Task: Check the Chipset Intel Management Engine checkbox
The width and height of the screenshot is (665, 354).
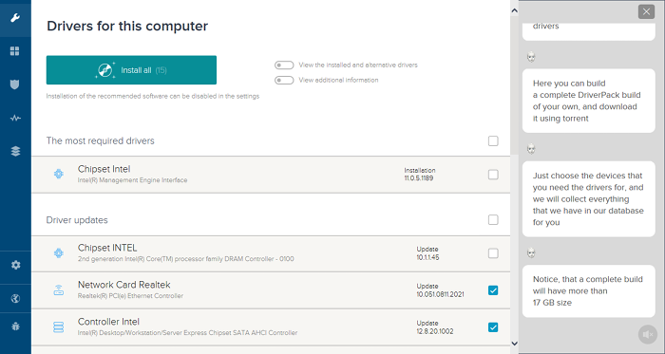Action: 493,175
